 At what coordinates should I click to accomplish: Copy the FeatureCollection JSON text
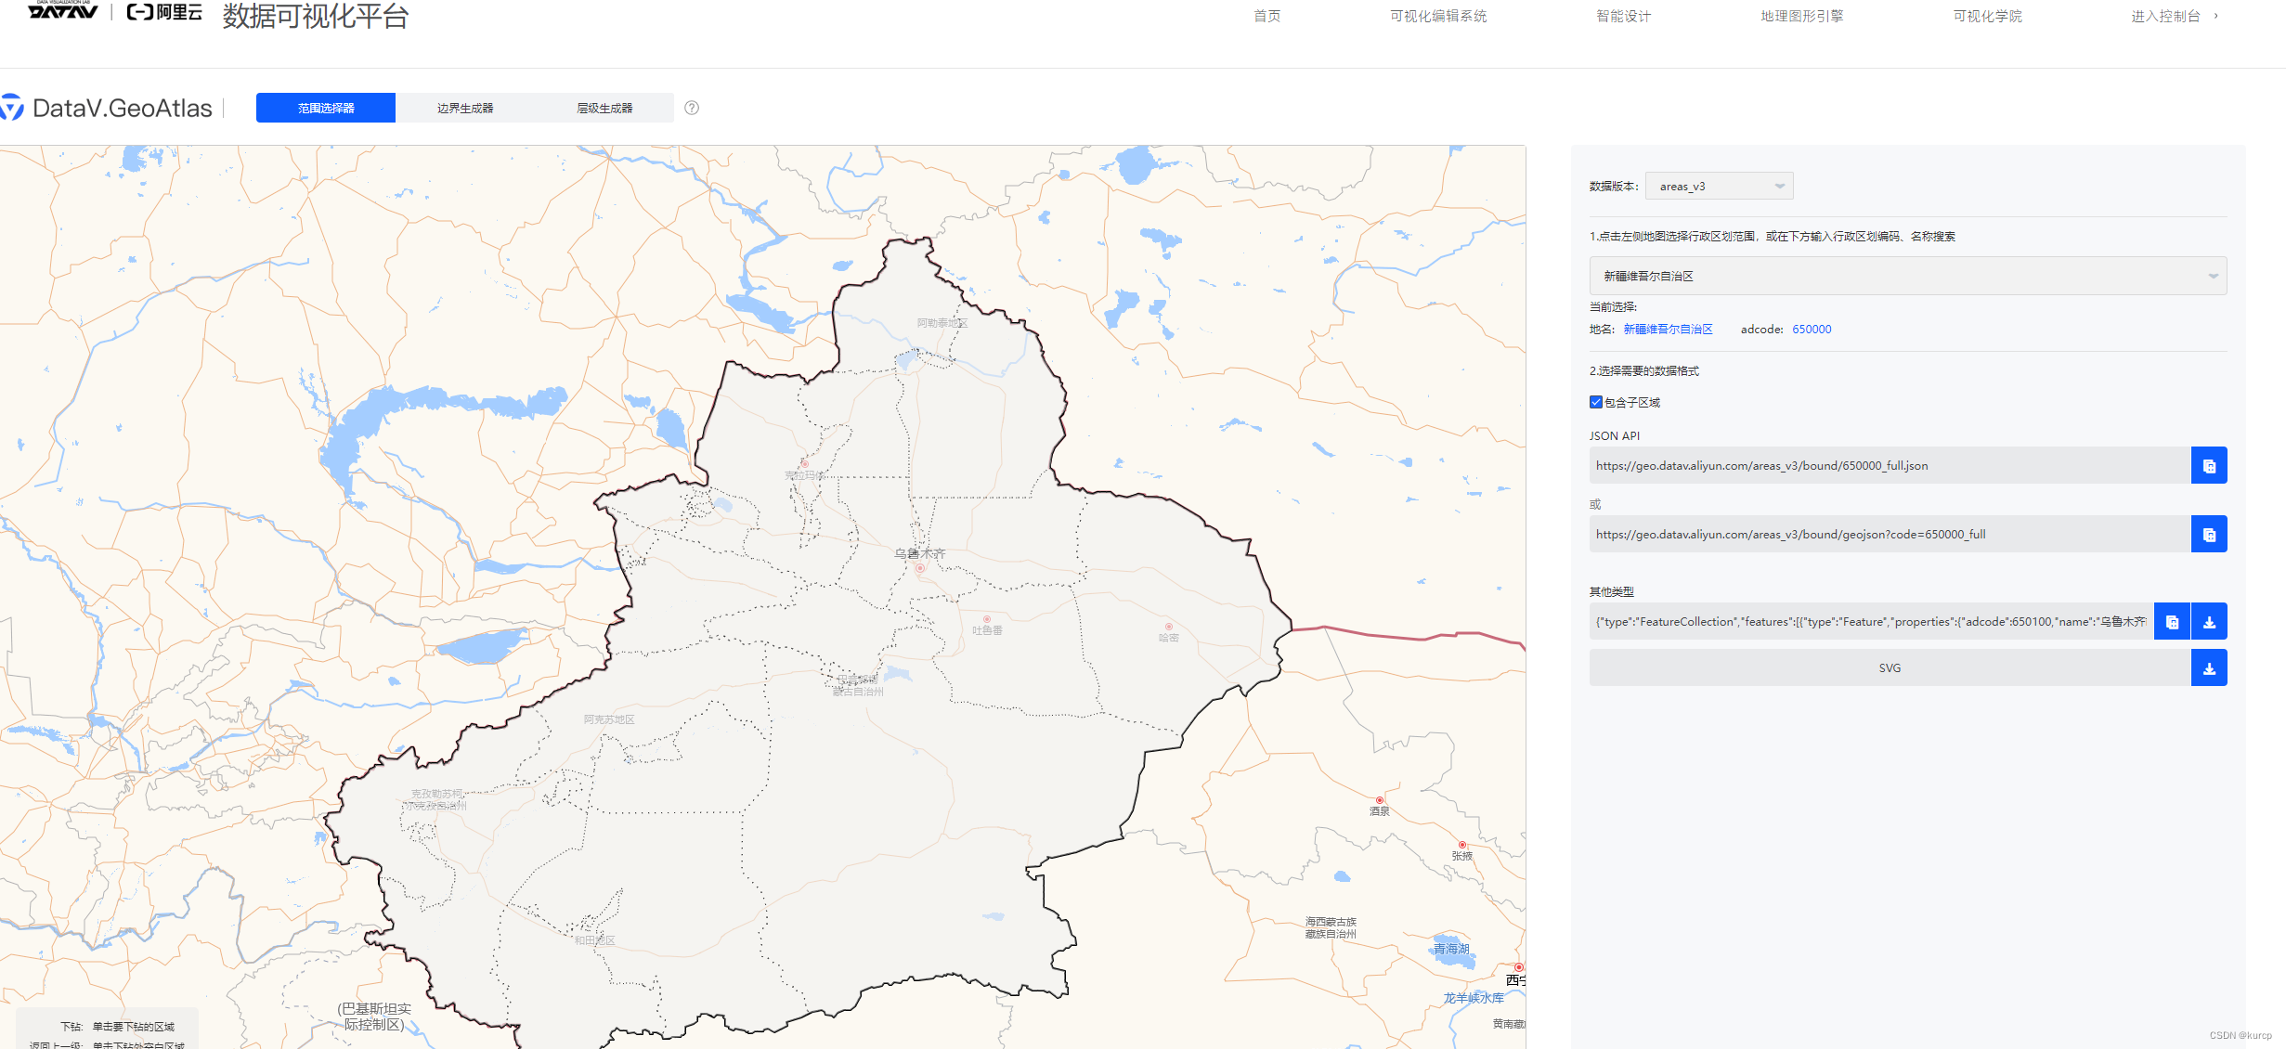pyautogui.click(x=2172, y=622)
